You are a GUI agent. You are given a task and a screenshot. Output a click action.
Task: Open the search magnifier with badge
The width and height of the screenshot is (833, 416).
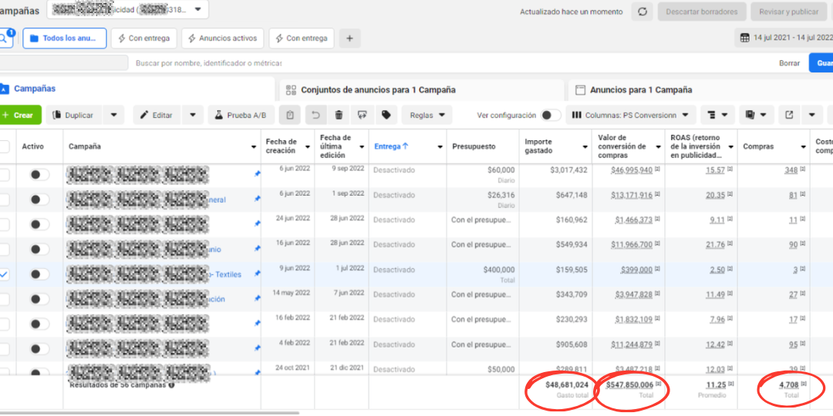click(x=5, y=39)
